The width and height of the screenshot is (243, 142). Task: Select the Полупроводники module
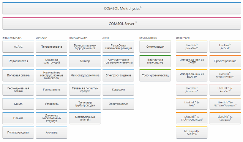18,133
